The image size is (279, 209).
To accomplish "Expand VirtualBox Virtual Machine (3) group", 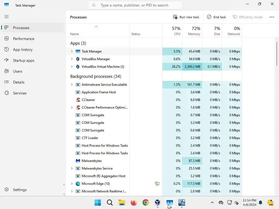I will click(x=72, y=67).
